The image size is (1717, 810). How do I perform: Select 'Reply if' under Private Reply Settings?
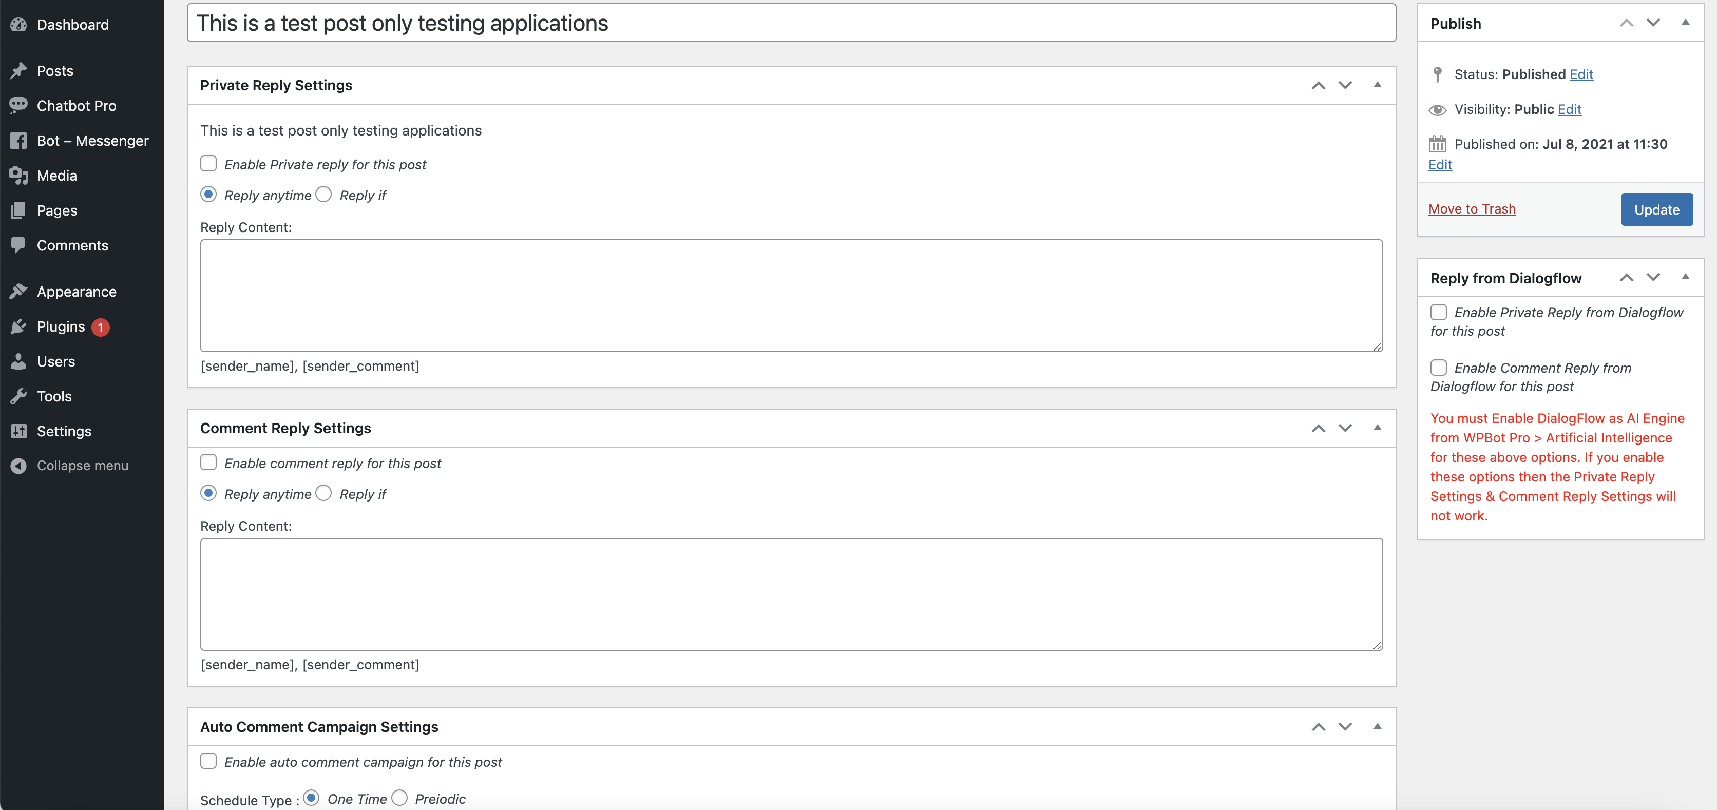(x=324, y=195)
